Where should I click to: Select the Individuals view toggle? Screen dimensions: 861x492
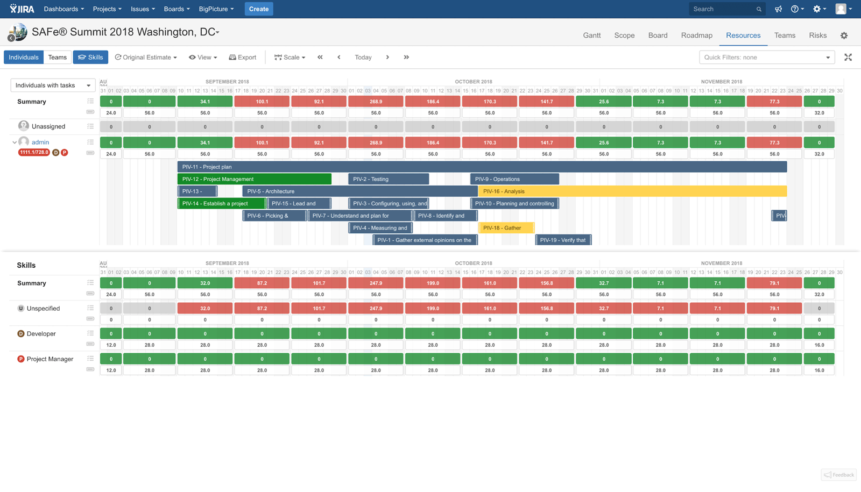[x=24, y=57]
